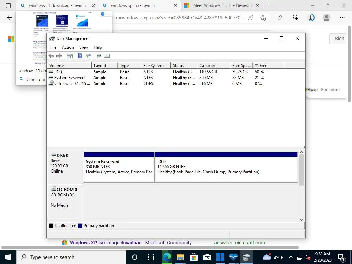Open a new browser tab

click(x=269, y=5)
